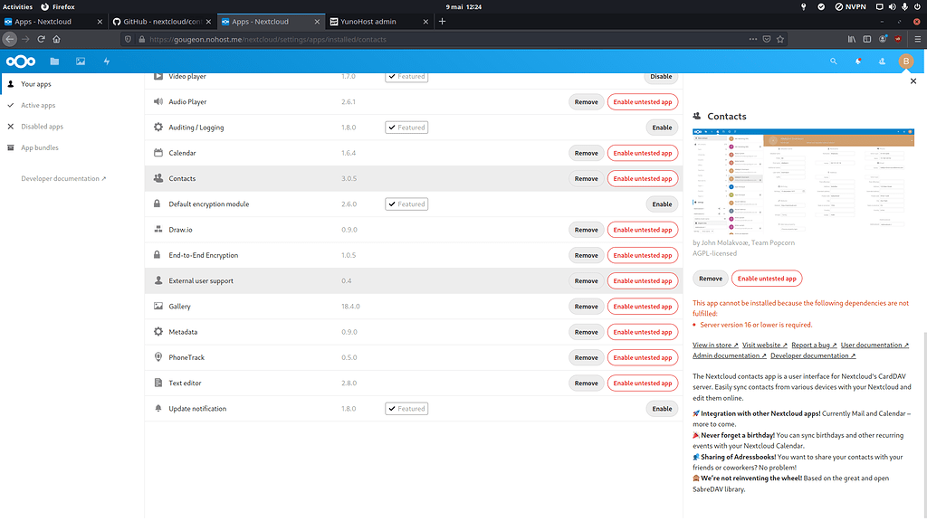The height and width of the screenshot is (521, 927).
Task: Select Disabled apps in sidebar
Action: click(x=42, y=127)
